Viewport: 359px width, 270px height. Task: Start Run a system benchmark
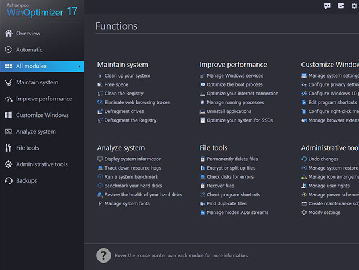point(132,177)
